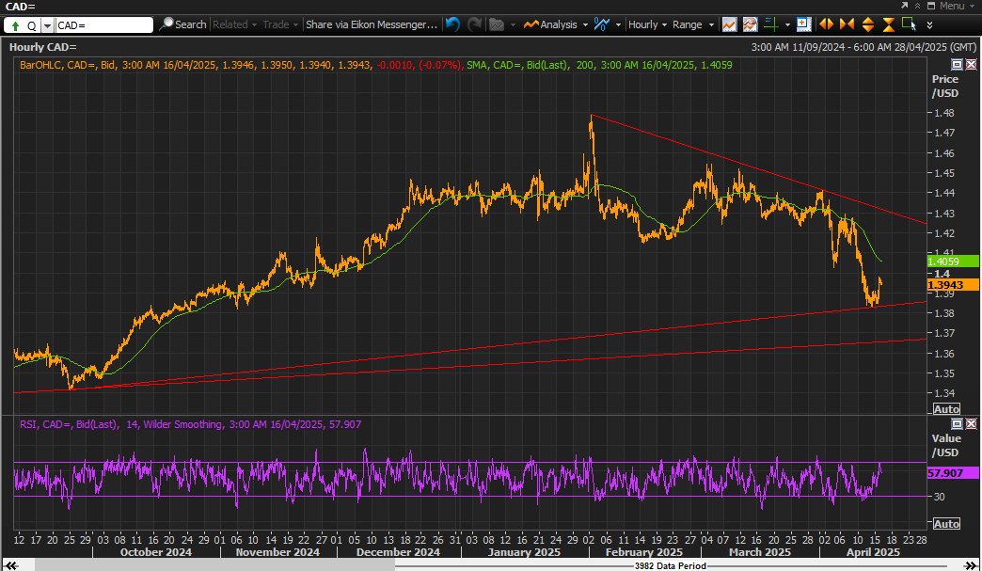Click the Search button

pyautogui.click(x=183, y=24)
